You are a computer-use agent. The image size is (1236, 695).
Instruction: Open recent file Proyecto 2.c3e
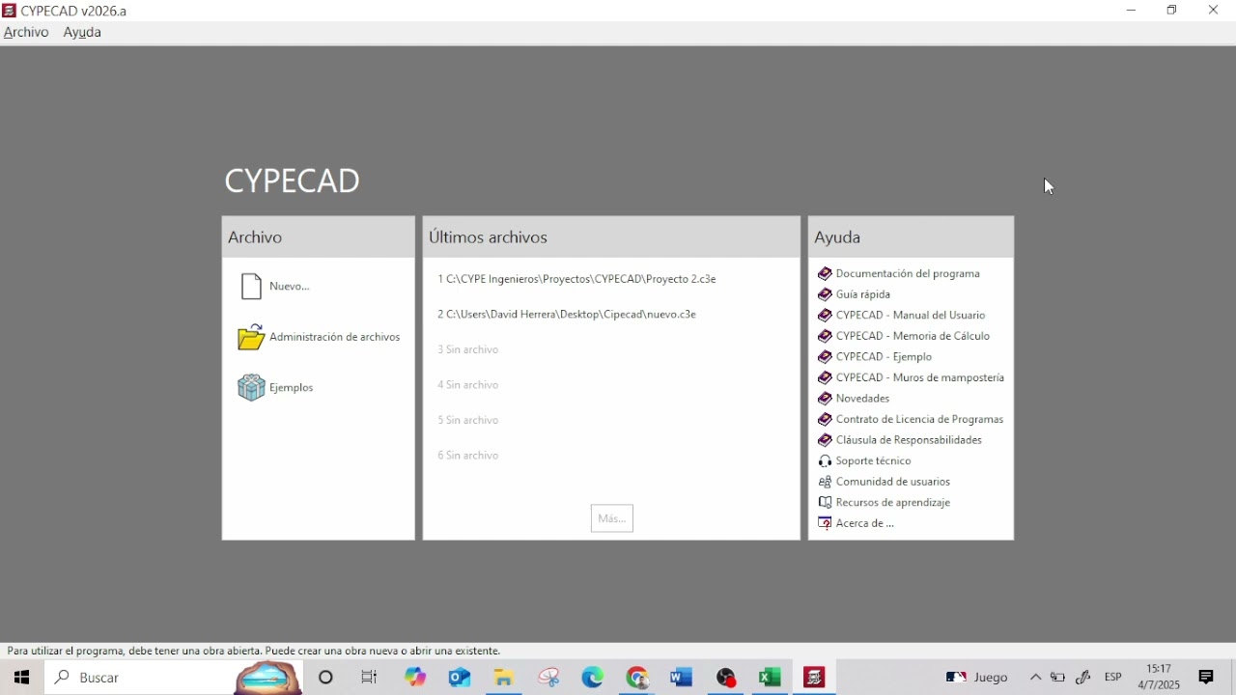click(577, 279)
